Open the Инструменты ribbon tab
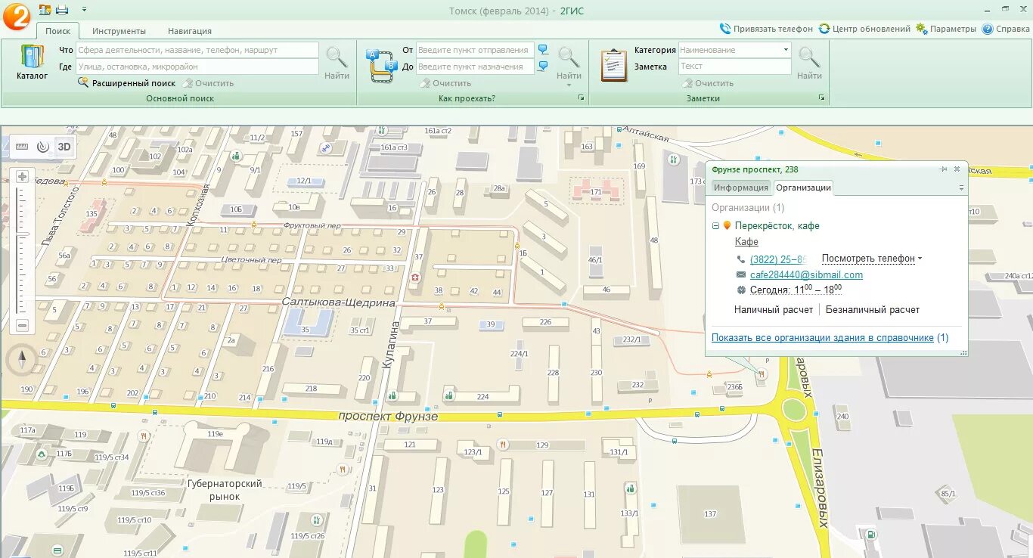 coord(119,31)
